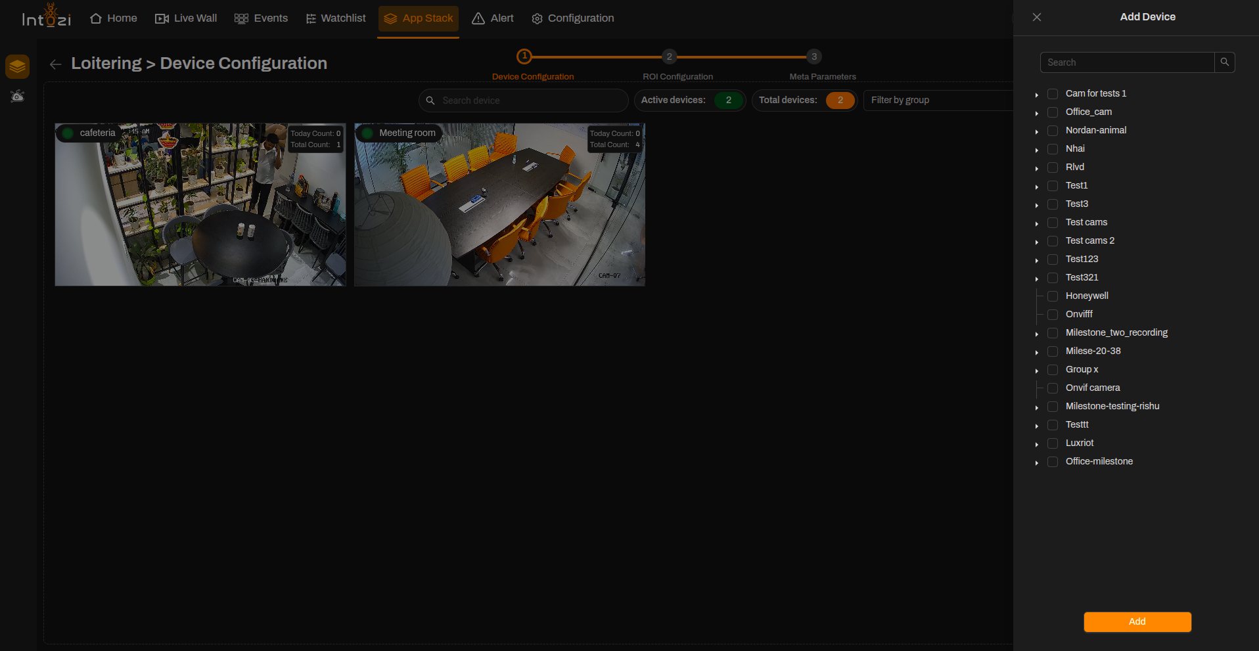
Task: Click Meeting room green status indicator
Action: point(367,133)
